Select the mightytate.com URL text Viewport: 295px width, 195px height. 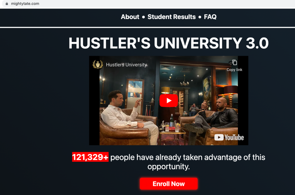point(25,4)
